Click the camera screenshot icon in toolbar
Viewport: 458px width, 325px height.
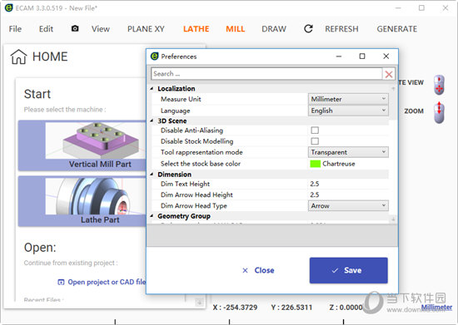click(x=75, y=28)
